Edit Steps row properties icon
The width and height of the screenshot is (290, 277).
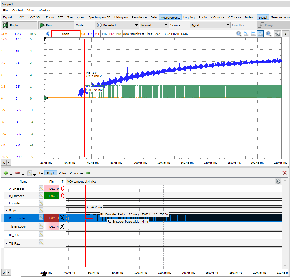[41, 210]
